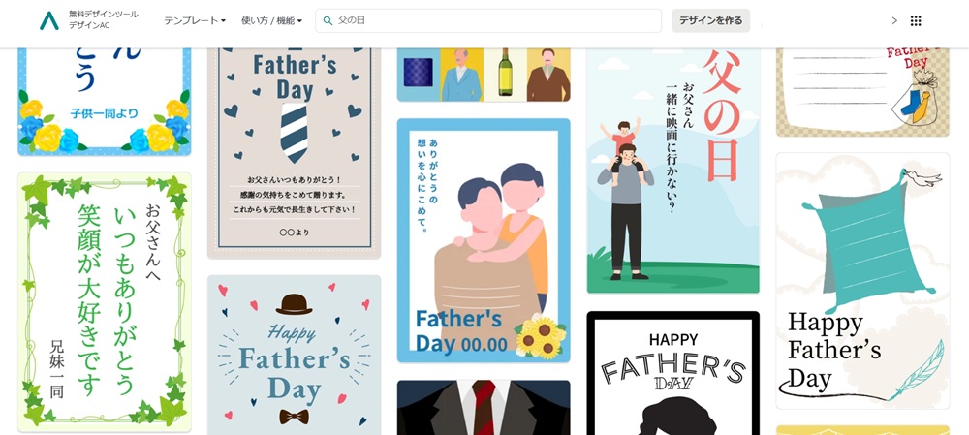The width and height of the screenshot is (969, 435).
Task: Select the lined note card with socks template
Action: [862, 92]
